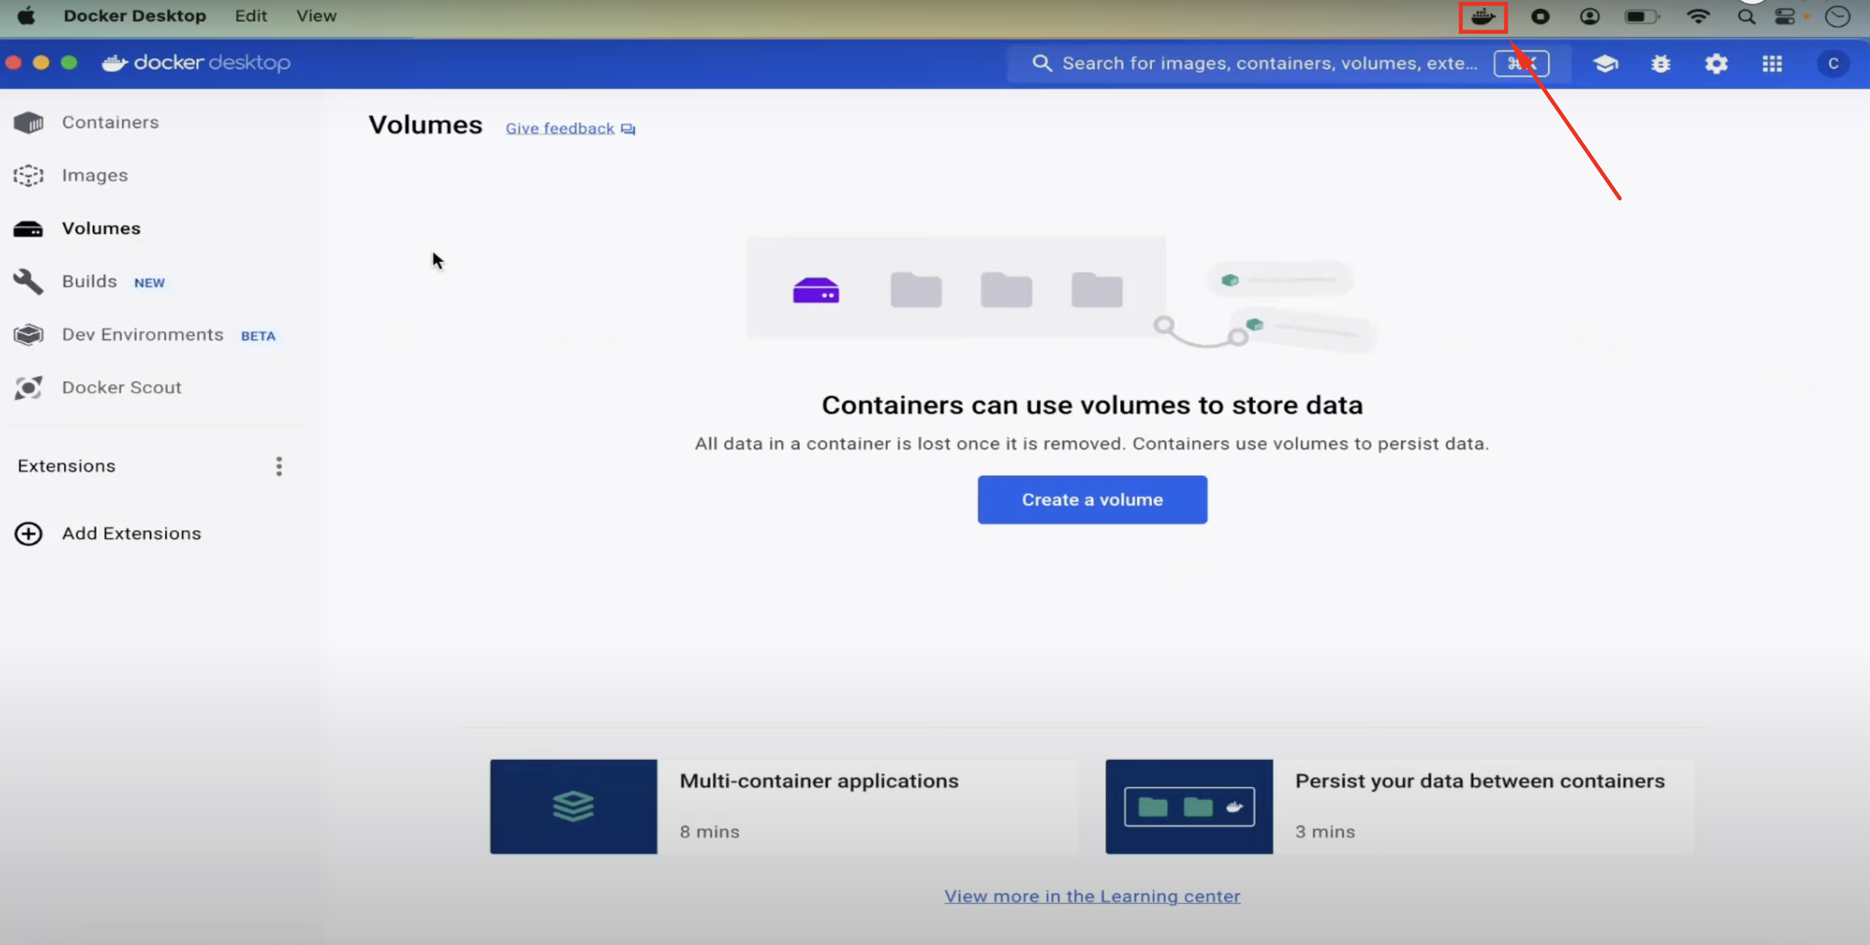
Task: Open Docker Scout icon in sidebar
Action: (28, 388)
